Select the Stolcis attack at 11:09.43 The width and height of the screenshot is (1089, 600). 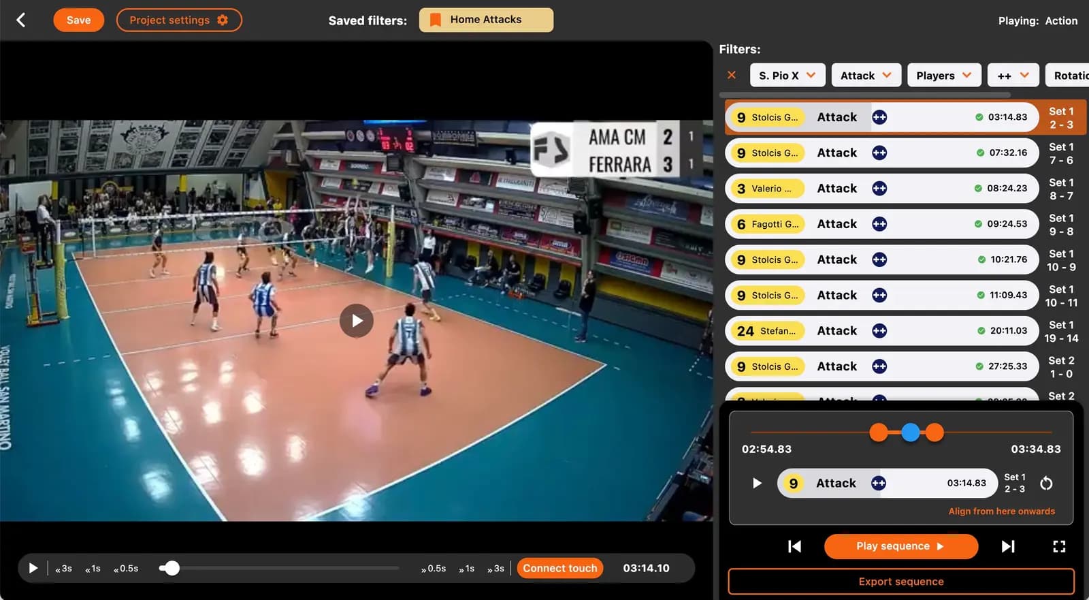click(881, 295)
